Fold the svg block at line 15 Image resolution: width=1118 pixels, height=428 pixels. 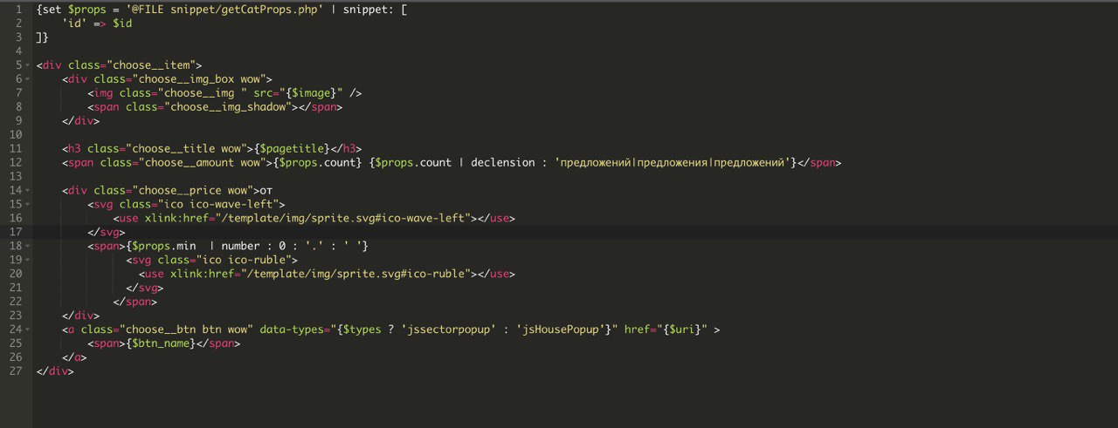coord(29,204)
